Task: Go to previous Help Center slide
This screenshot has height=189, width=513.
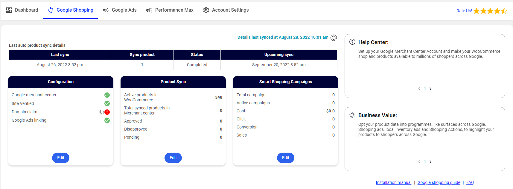Action: [419, 89]
